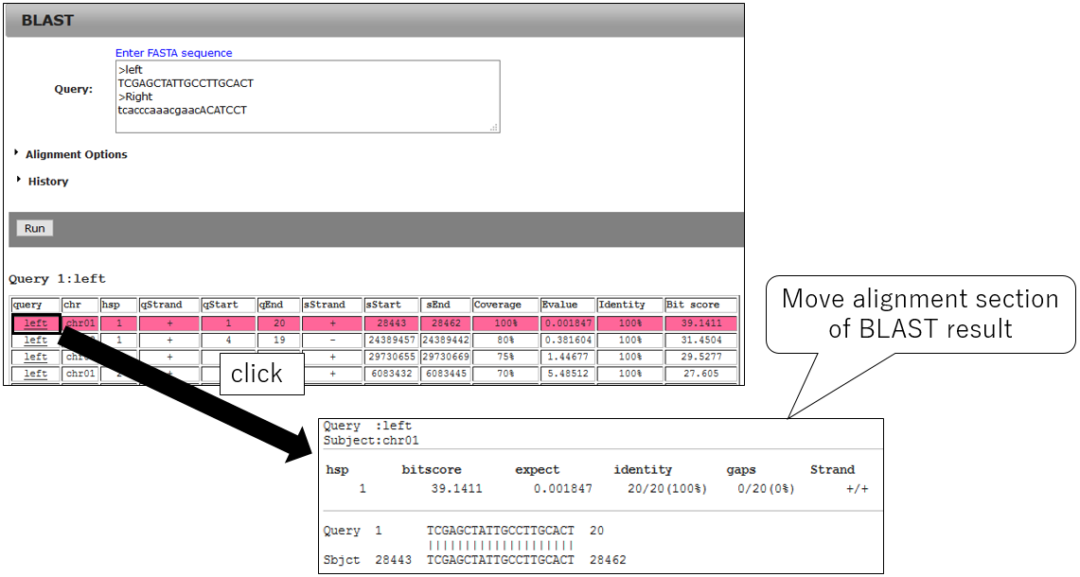Click the qStart cell 4 in the second row

(228, 341)
